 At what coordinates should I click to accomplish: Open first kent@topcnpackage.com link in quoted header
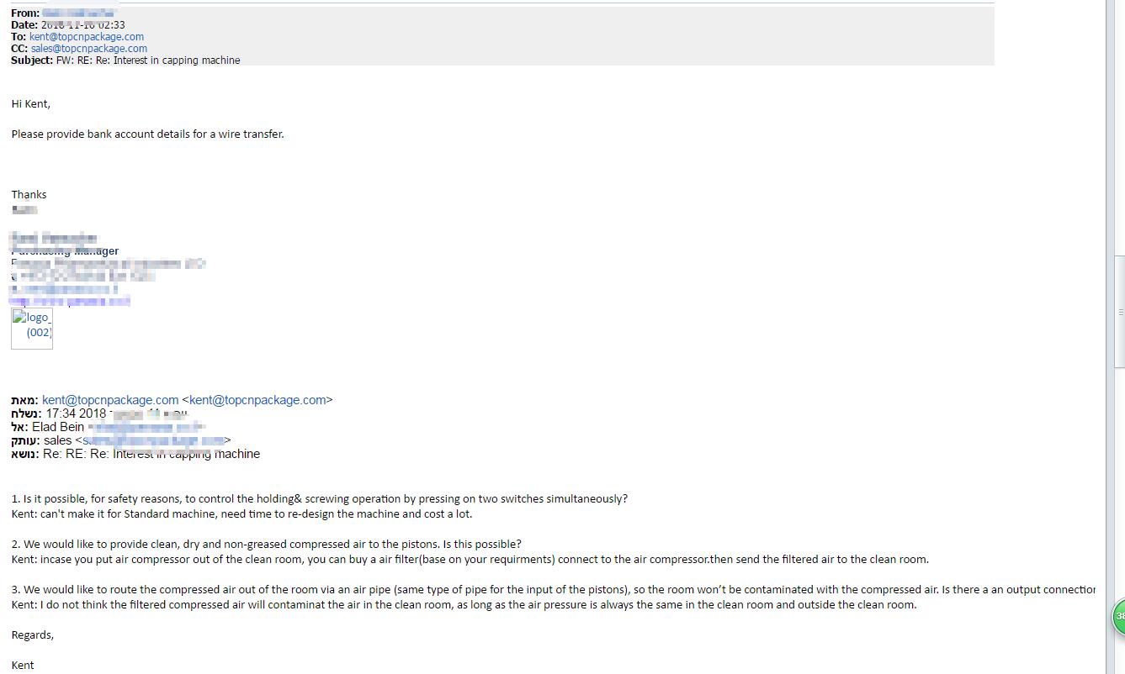point(110,400)
